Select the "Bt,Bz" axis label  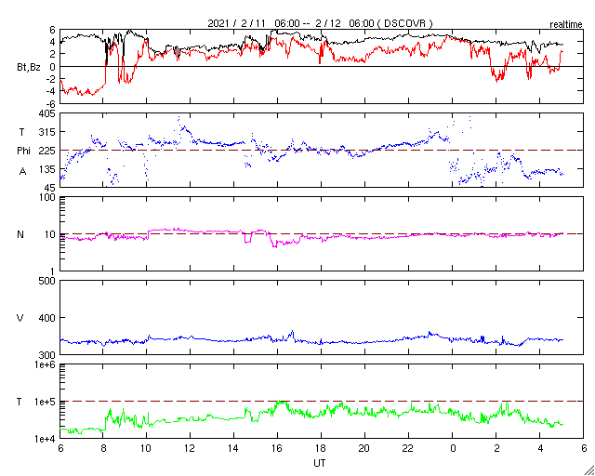tap(29, 69)
